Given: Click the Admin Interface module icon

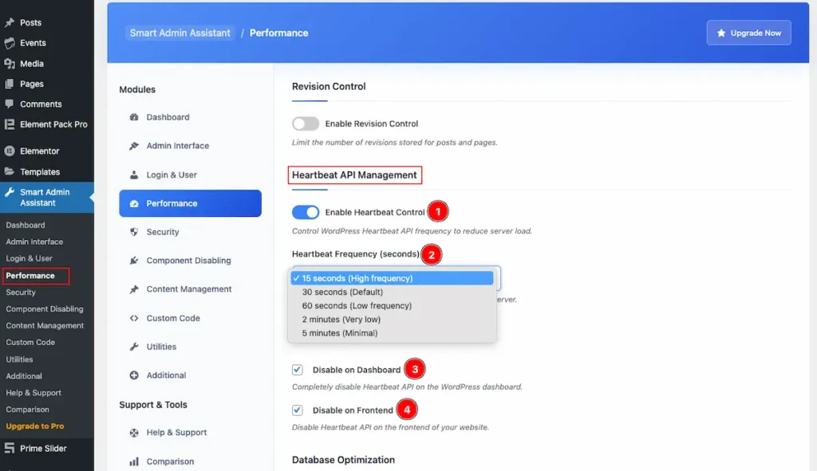Looking at the screenshot, I should pyautogui.click(x=134, y=146).
